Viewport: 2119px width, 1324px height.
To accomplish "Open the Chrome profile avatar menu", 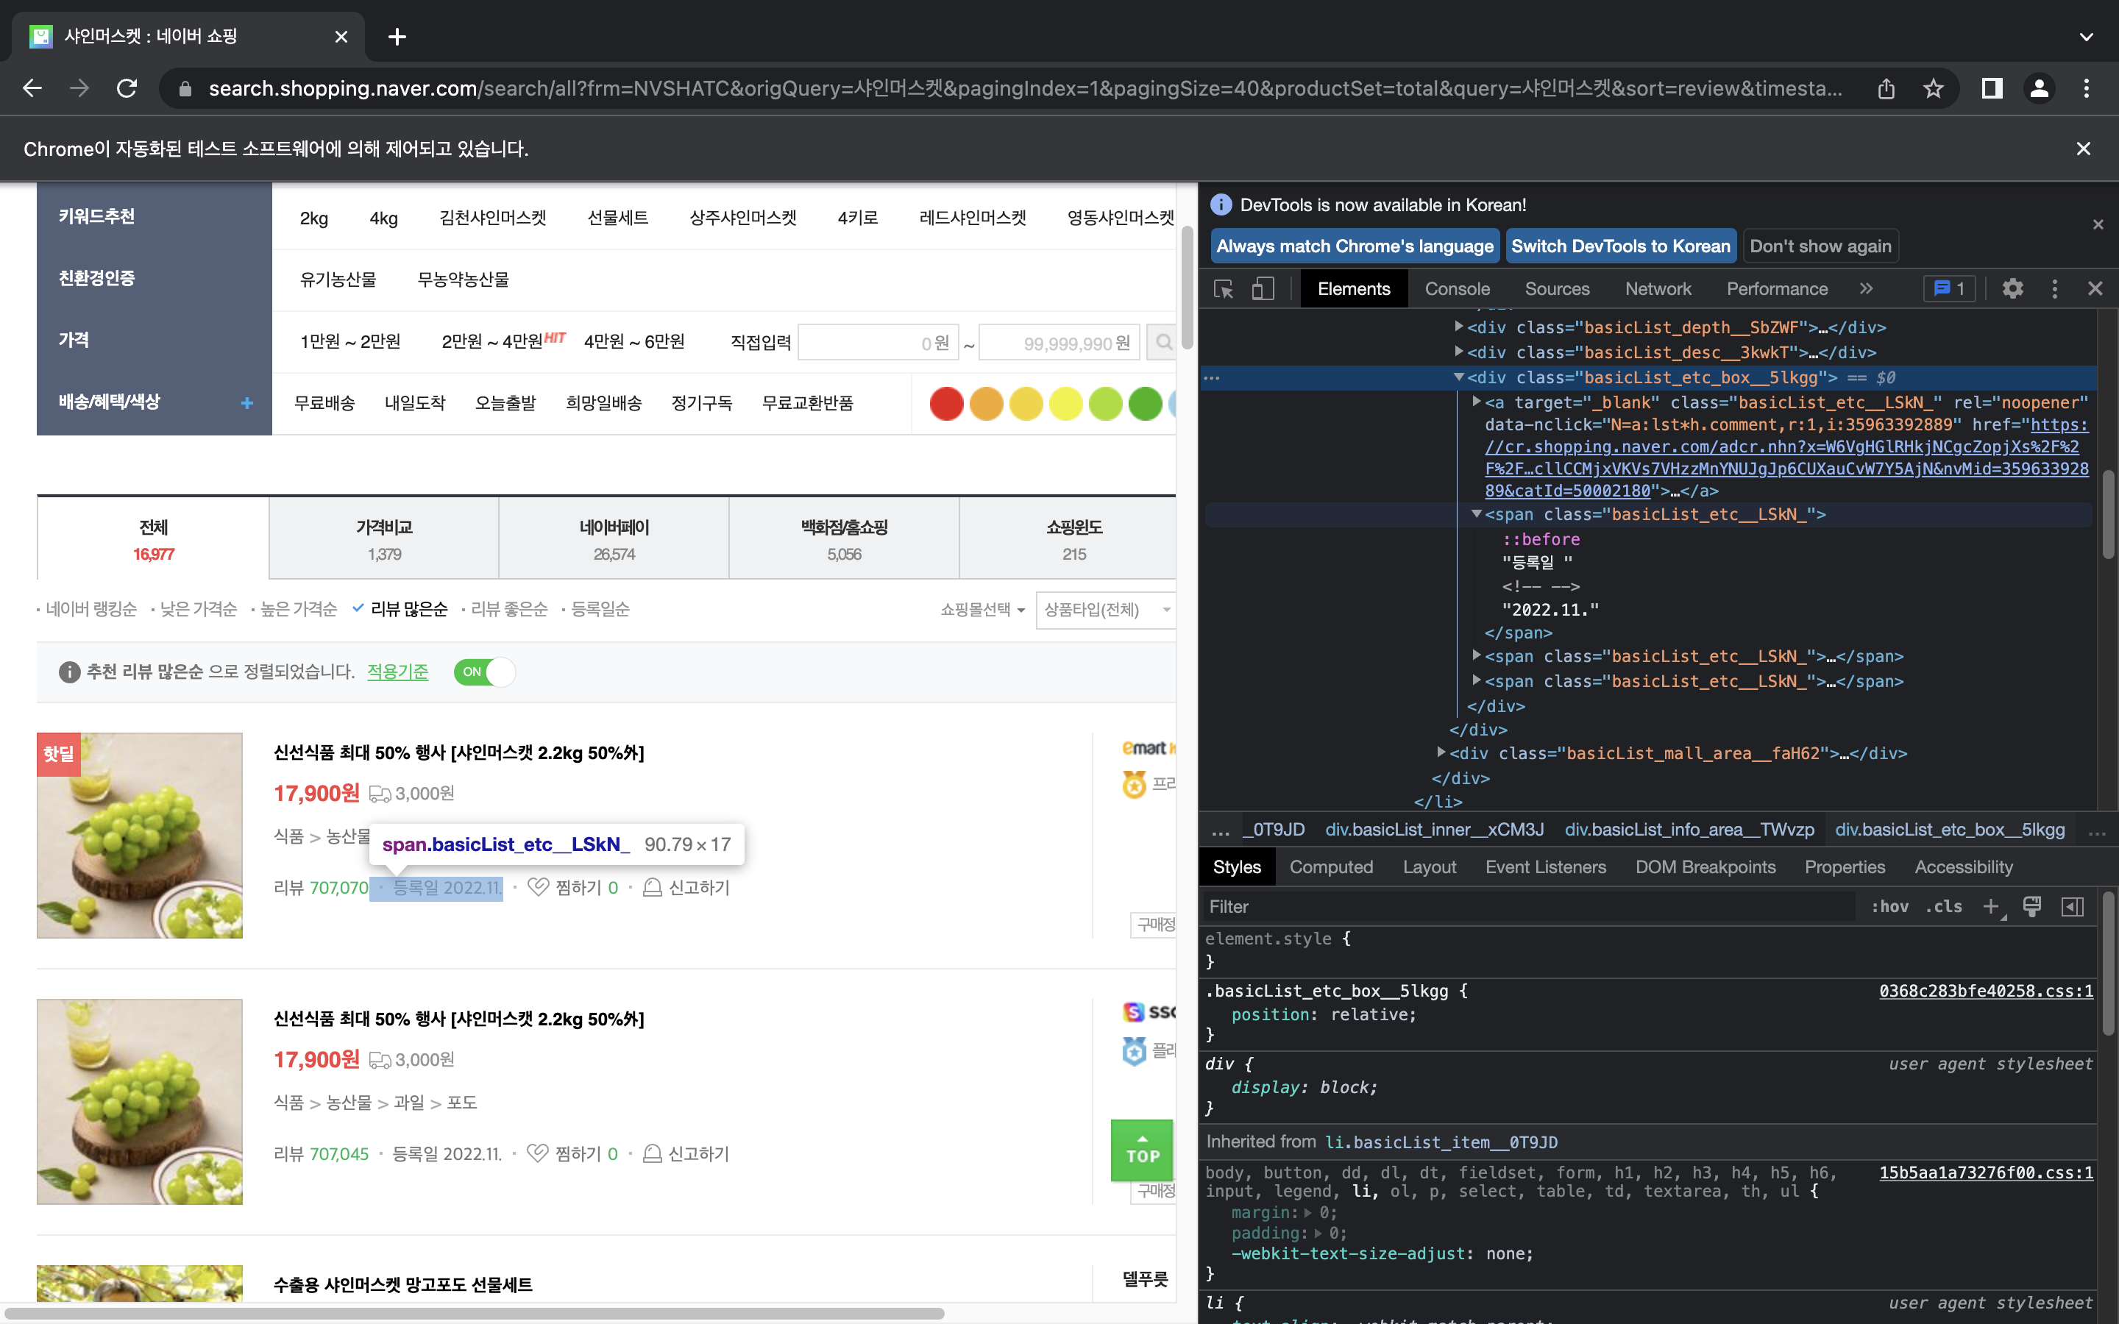I will click(x=2040, y=88).
